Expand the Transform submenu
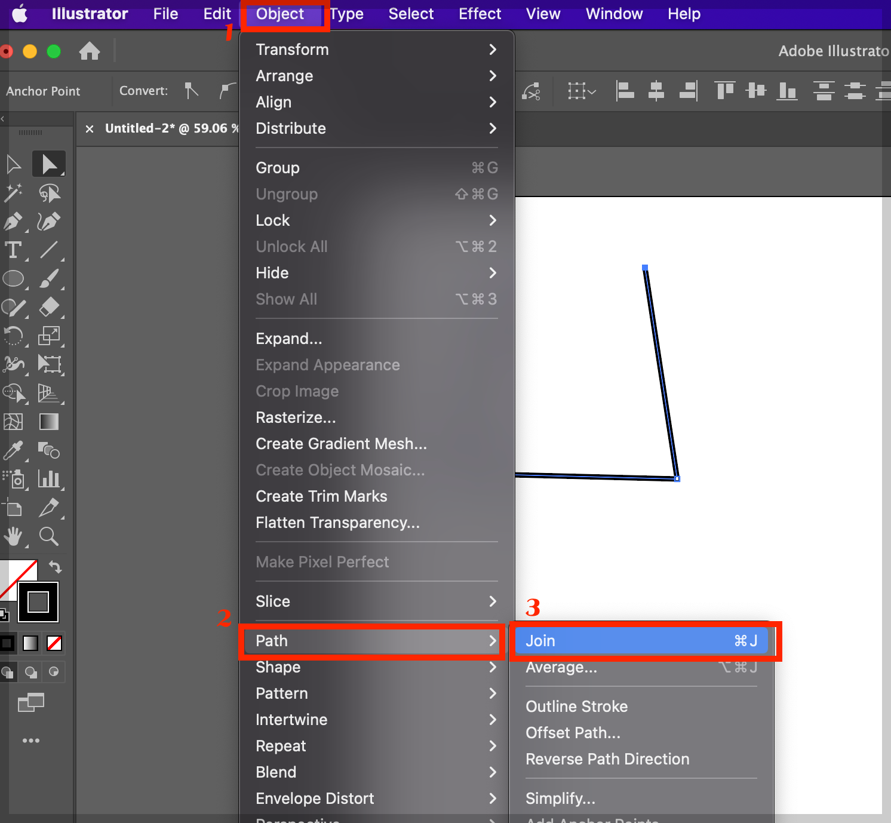The height and width of the screenshot is (823, 891). point(376,50)
